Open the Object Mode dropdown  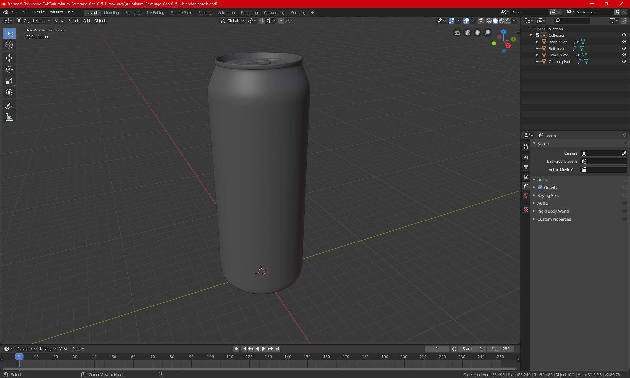(x=33, y=21)
